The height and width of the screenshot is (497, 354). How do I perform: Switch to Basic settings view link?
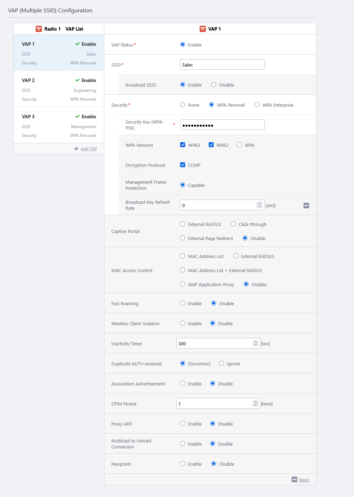(304, 480)
